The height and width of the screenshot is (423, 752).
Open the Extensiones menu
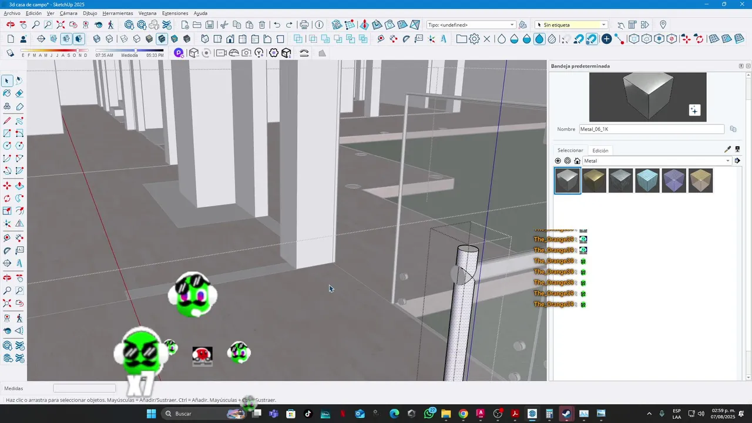pyautogui.click(x=175, y=13)
